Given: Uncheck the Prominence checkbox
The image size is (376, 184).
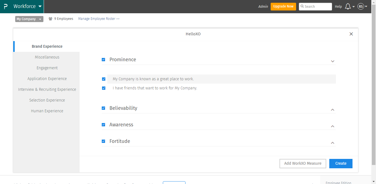Looking at the screenshot, I should pos(103,60).
